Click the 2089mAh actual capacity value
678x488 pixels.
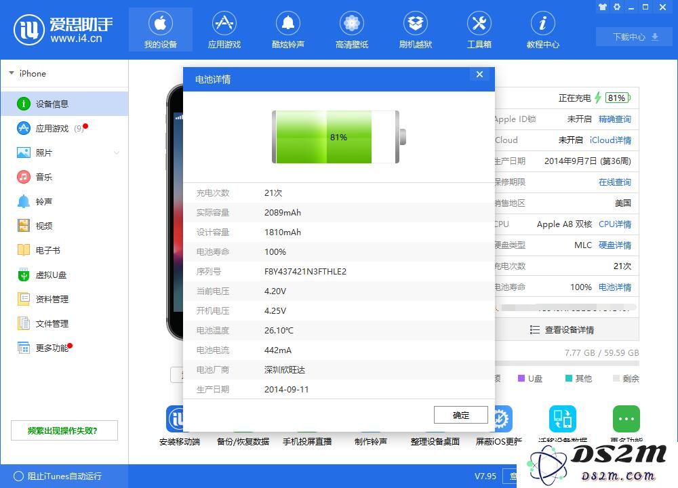282,213
